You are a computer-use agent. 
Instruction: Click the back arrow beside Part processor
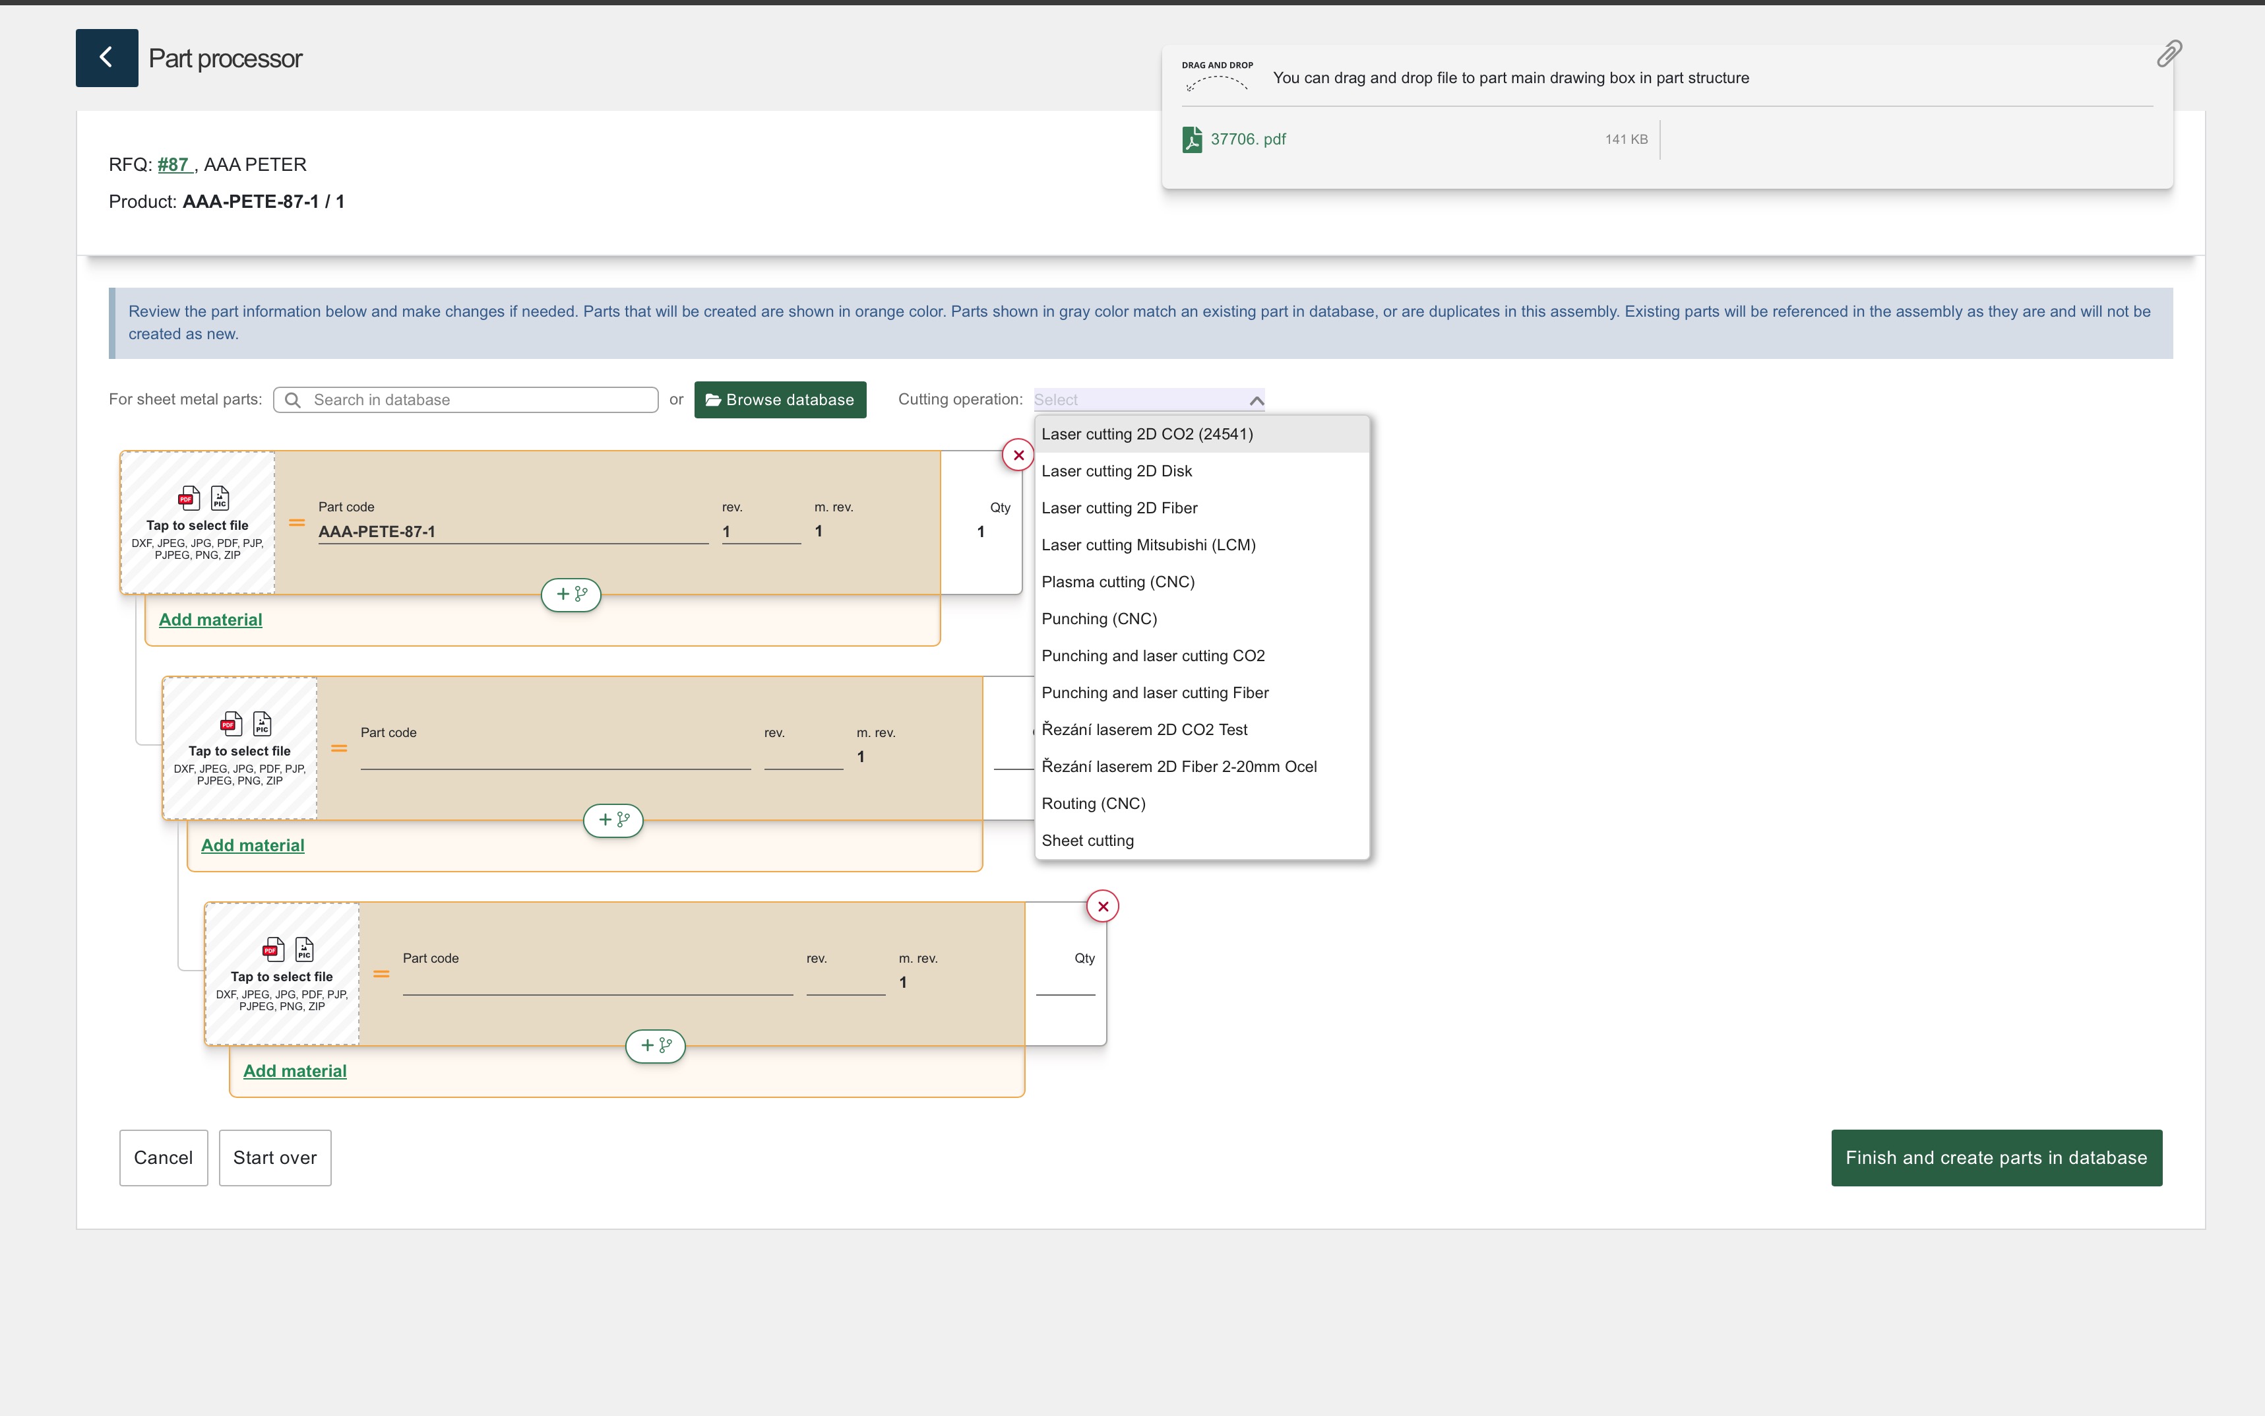tap(107, 58)
